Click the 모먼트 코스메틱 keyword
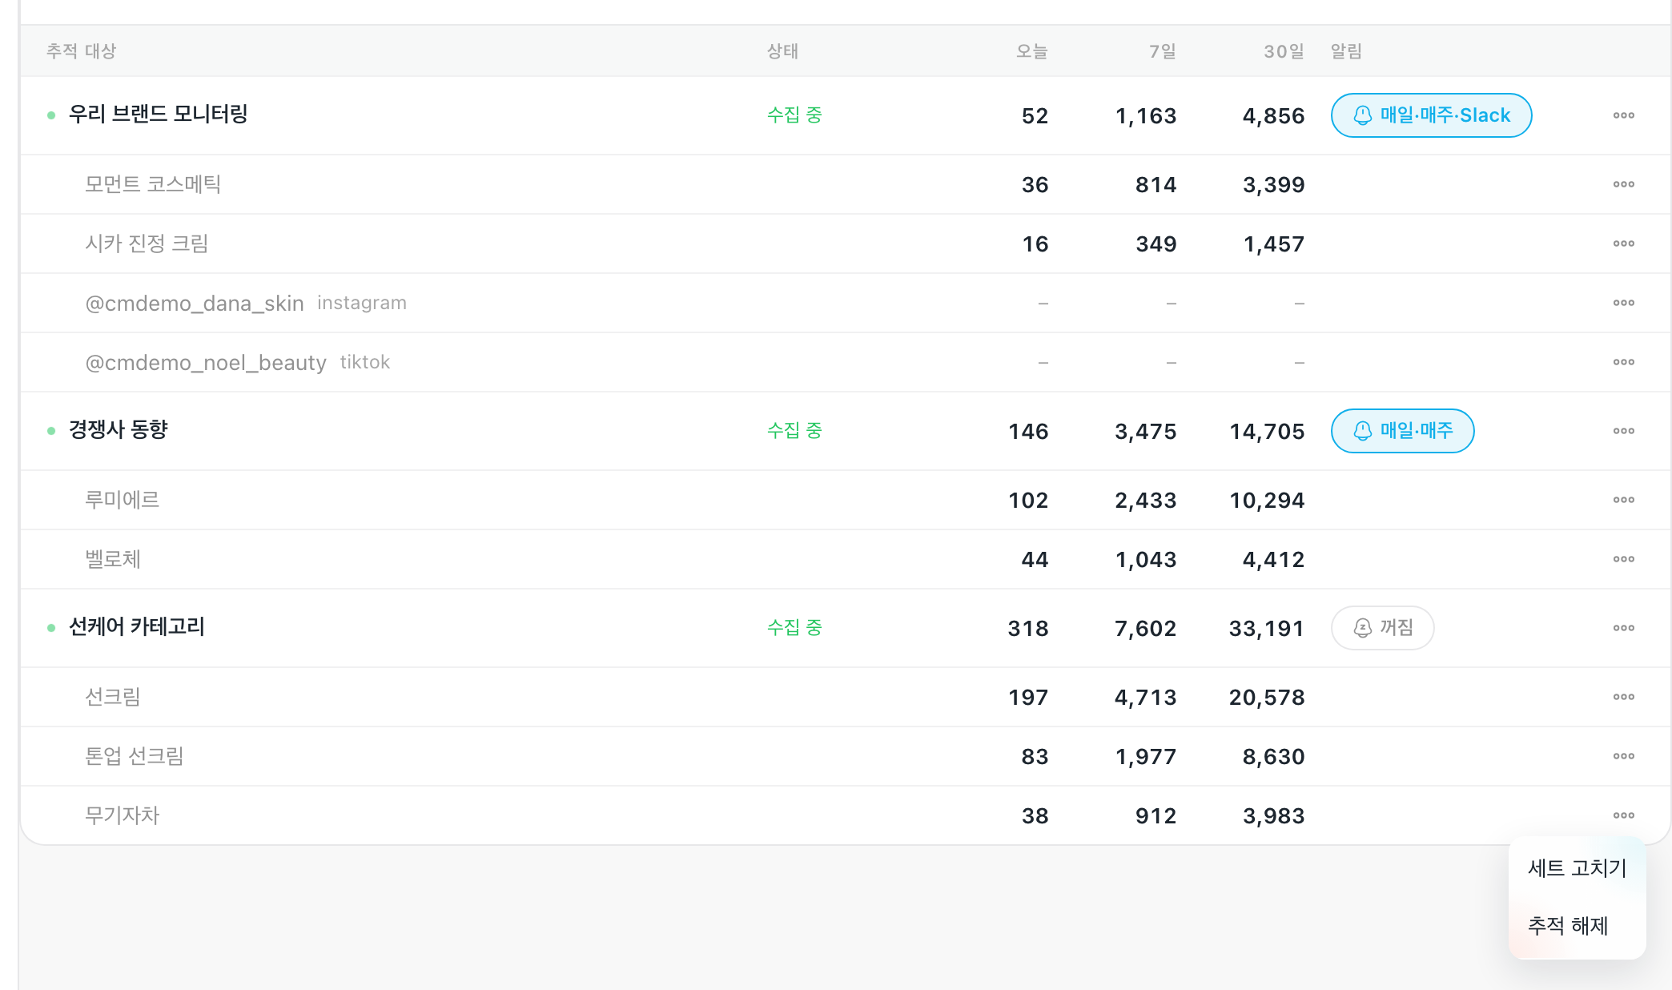The height and width of the screenshot is (990, 1672). 153,184
